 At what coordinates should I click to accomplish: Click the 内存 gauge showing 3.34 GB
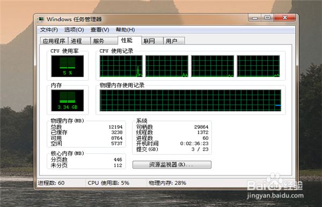(x=68, y=101)
